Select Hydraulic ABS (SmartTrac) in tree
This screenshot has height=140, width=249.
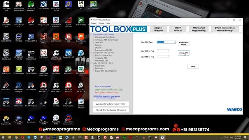[x=106, y=40]
